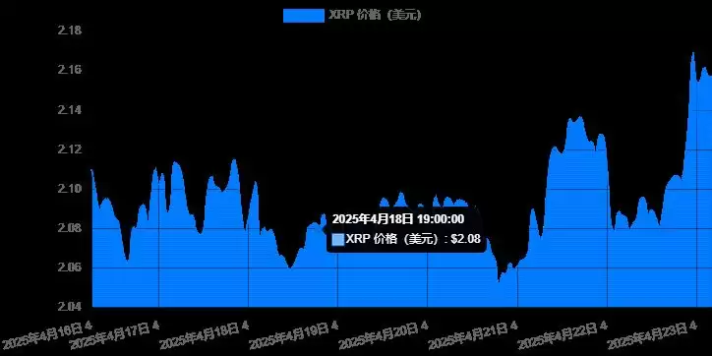The width and height of the screenshot is (712, 356).
Task: Click the 2025年4月16日 x-axis date label
Action: click(45, 334)
